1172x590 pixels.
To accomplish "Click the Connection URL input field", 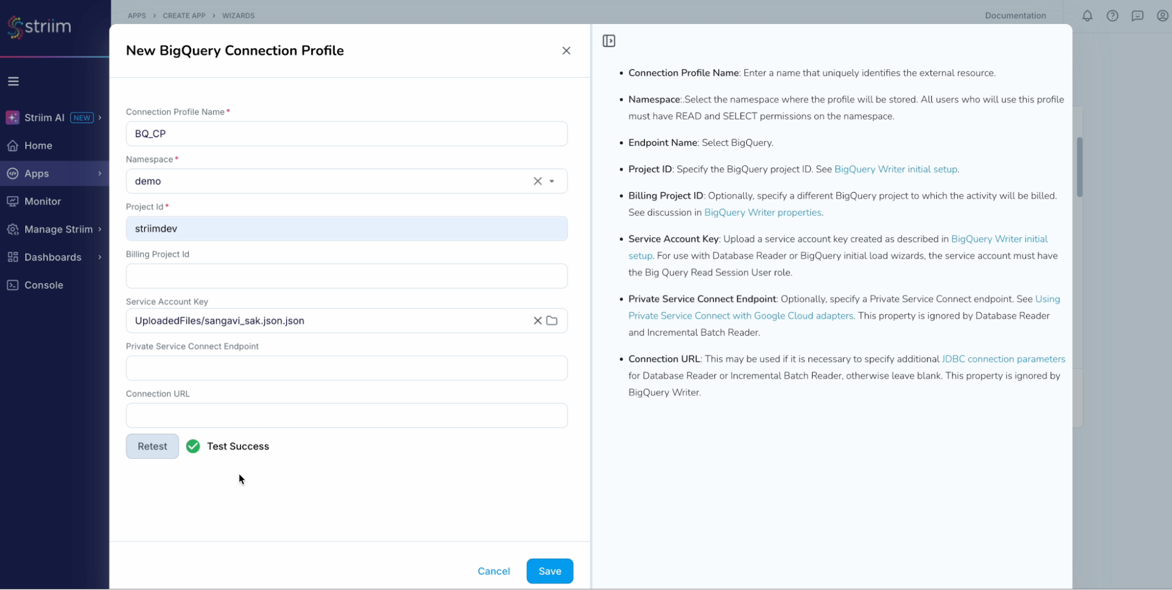I will [346, 415].
